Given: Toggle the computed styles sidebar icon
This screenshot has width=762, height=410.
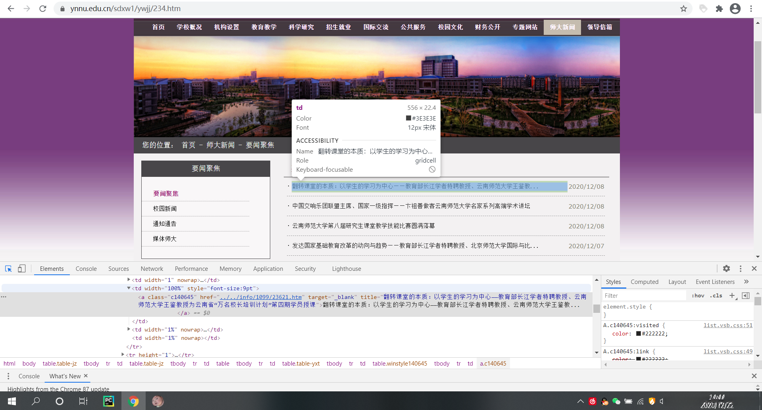Looking at the screenshot, I should 746,296.
